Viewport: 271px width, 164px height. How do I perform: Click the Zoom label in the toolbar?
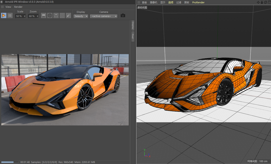click(33, 11)
